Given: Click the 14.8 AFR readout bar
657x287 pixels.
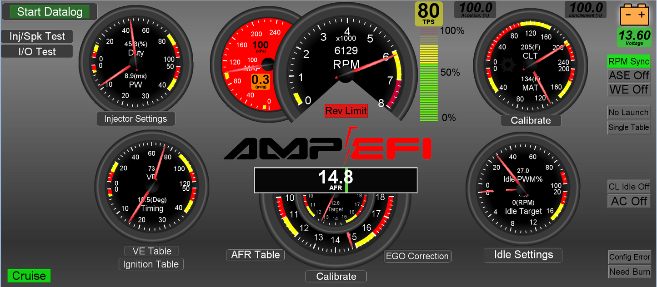Looking at the screenshot, I should pos(336,180).
